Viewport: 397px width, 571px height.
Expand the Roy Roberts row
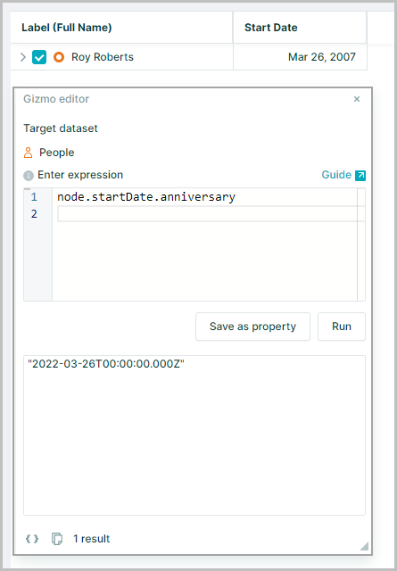coord(23,57)
